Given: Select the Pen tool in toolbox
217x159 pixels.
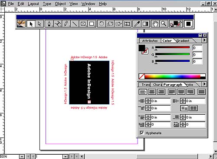Looking at the screenshot, I should (49, 24).
